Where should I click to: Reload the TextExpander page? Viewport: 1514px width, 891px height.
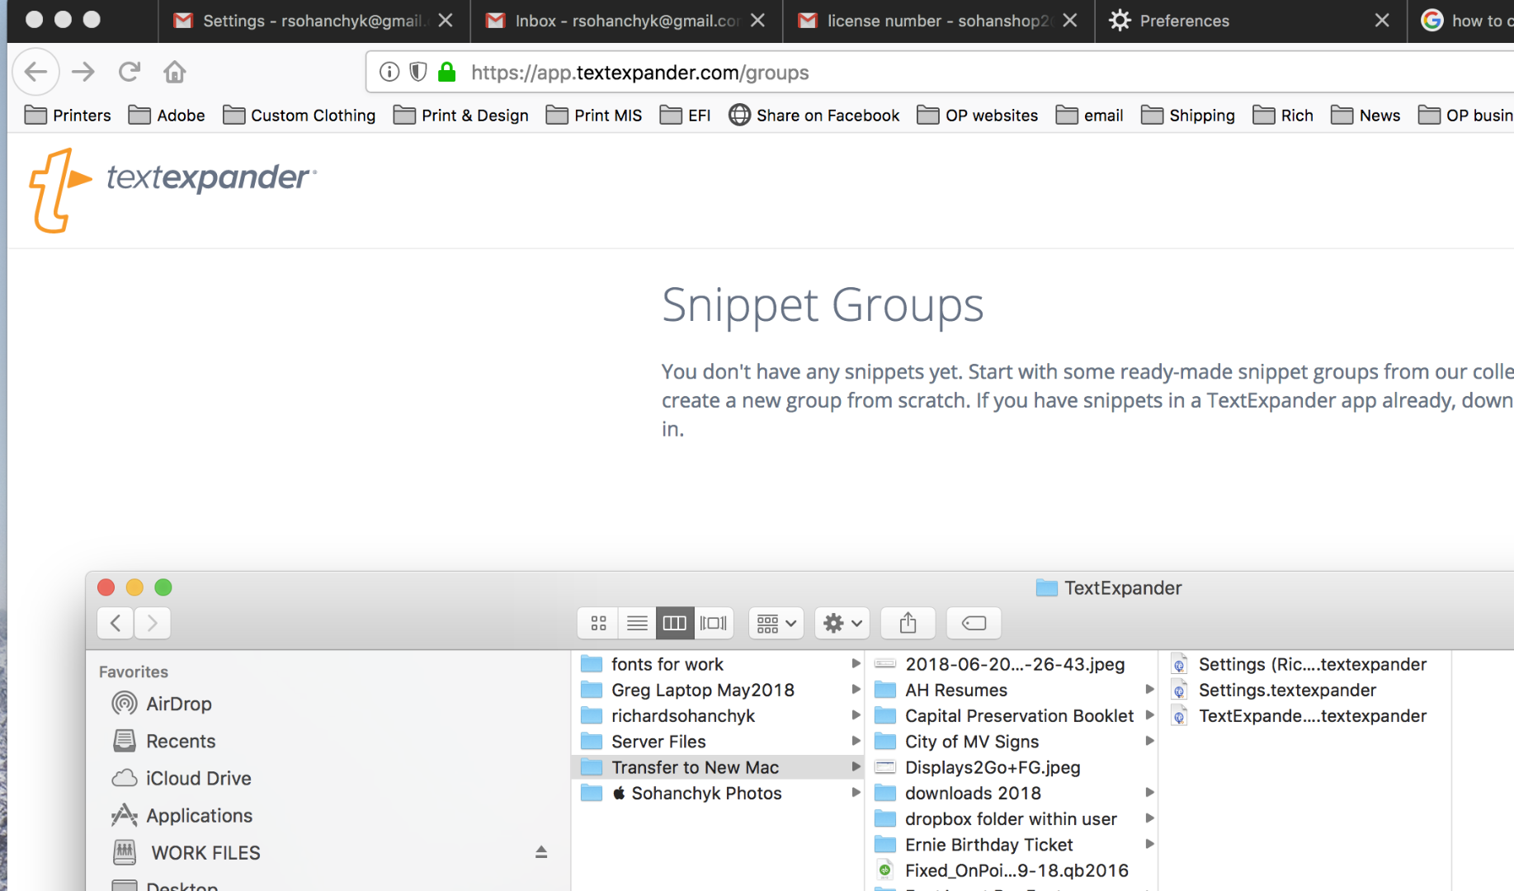pyautogui.click(x=130, y=73)
